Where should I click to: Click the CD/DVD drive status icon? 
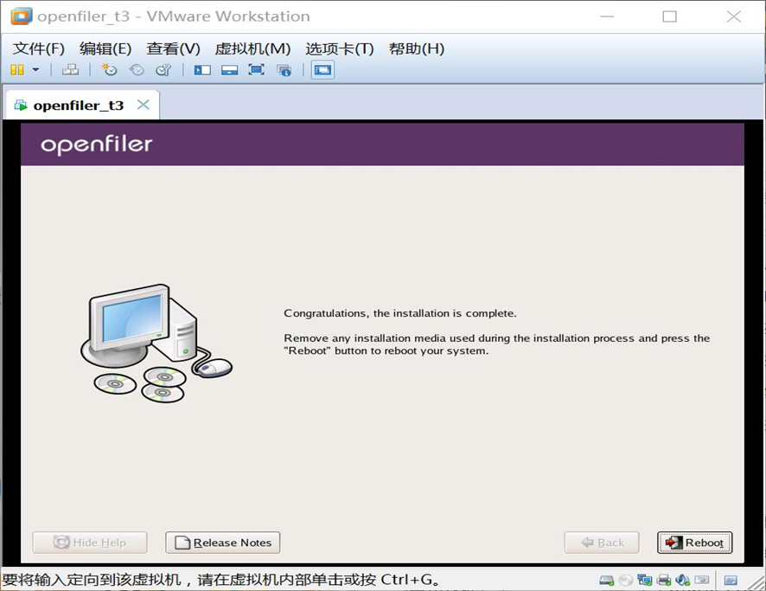[626, 581]
